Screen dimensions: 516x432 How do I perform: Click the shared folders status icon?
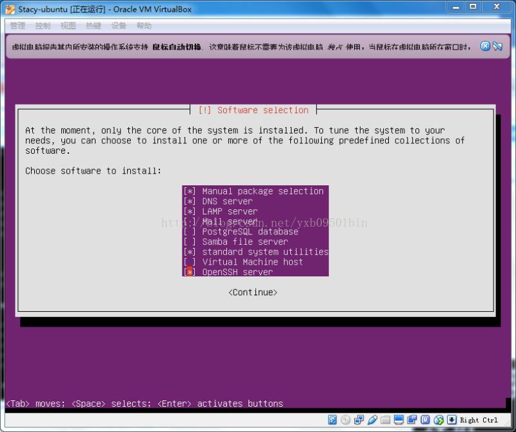385,420
